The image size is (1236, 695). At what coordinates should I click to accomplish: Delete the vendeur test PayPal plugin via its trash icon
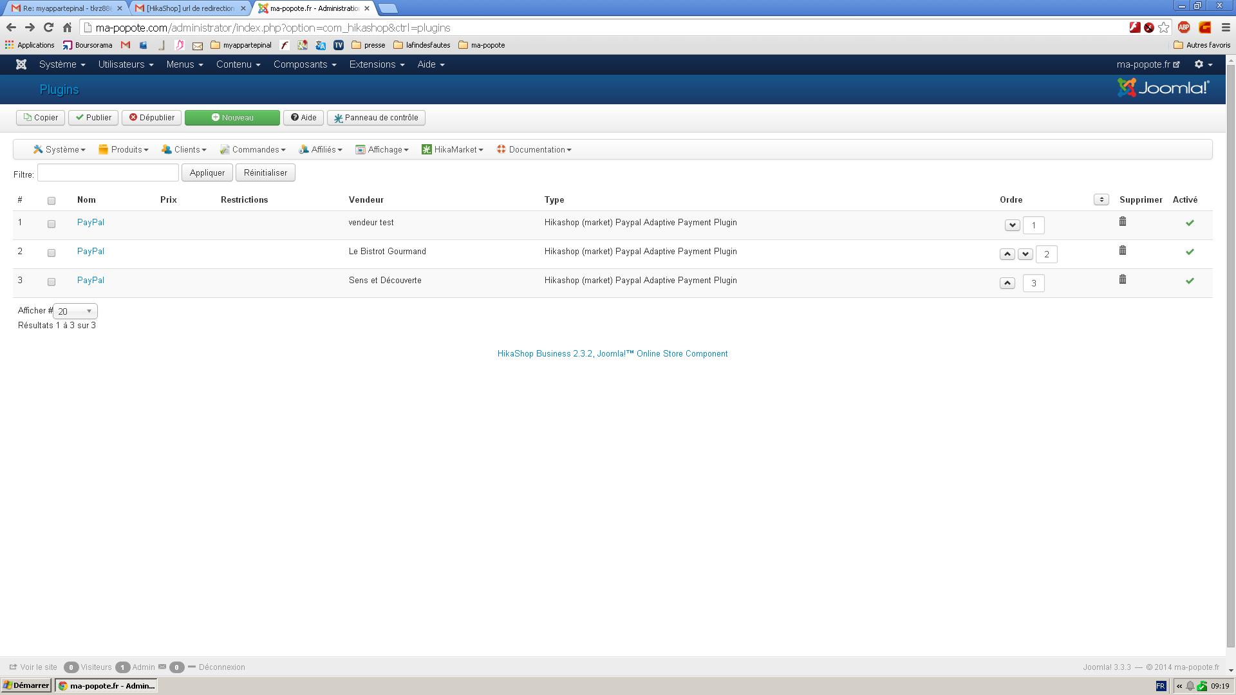1122,222
